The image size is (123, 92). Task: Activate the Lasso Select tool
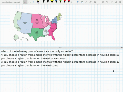[x=29, y=2]
